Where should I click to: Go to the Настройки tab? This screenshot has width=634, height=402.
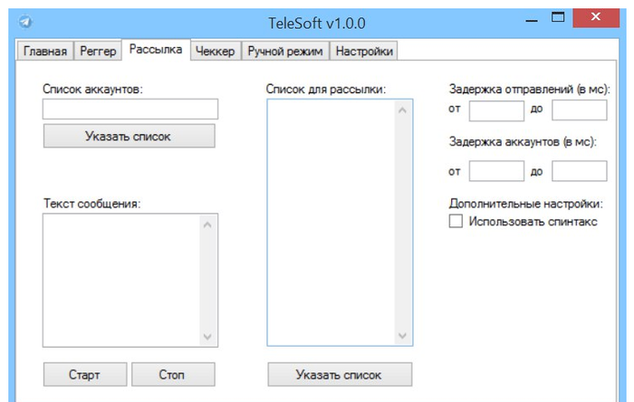coord(364,52)
